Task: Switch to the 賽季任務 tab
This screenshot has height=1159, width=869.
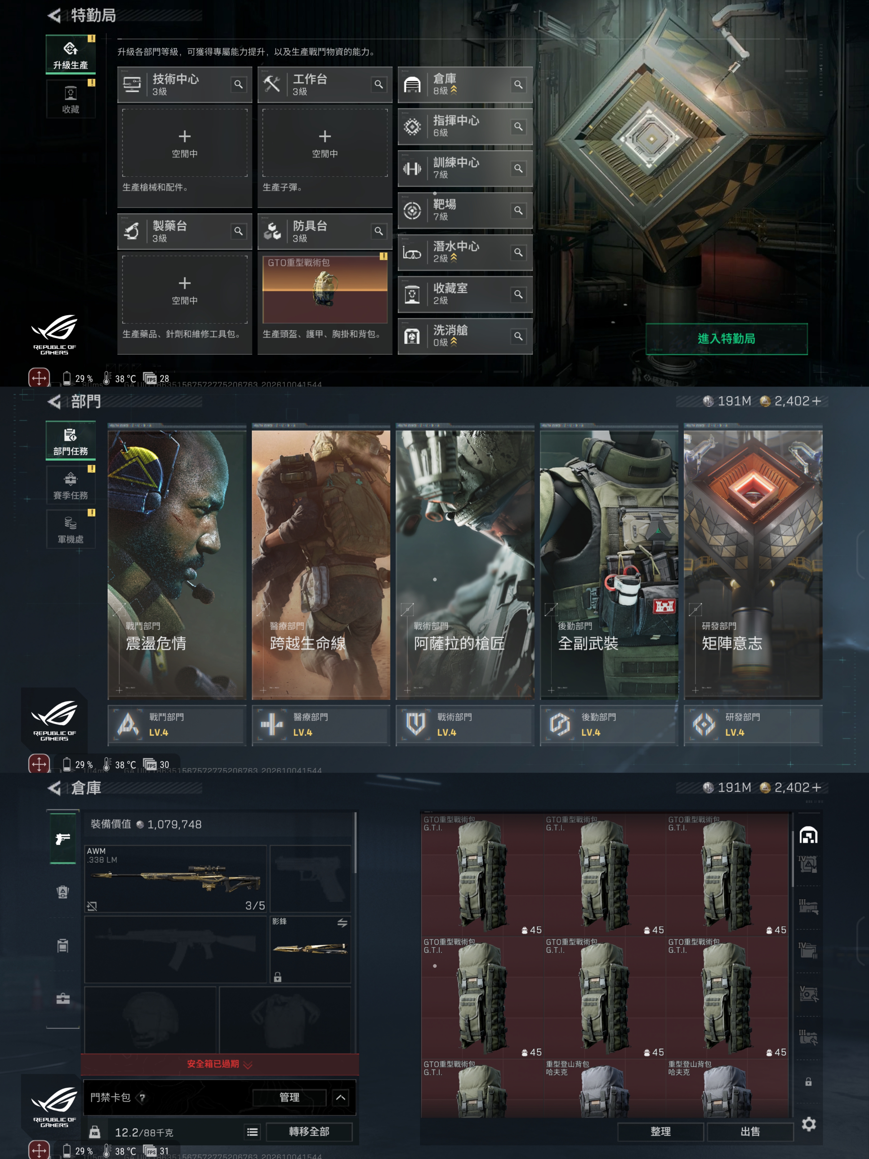Action: coord(71,485)
